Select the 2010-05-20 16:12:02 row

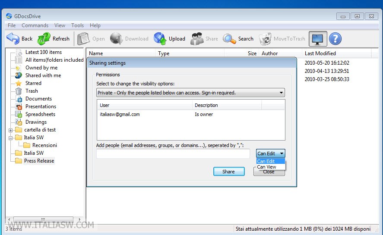pos(327,63)
